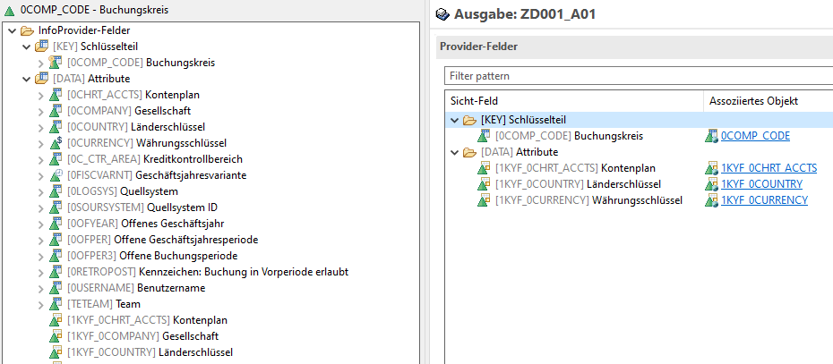Screen dimensions: 833x364
Task: Expand the [0OFYEAR] Offenes Geschäftsjahr node
Action: [x=41, y=224]
